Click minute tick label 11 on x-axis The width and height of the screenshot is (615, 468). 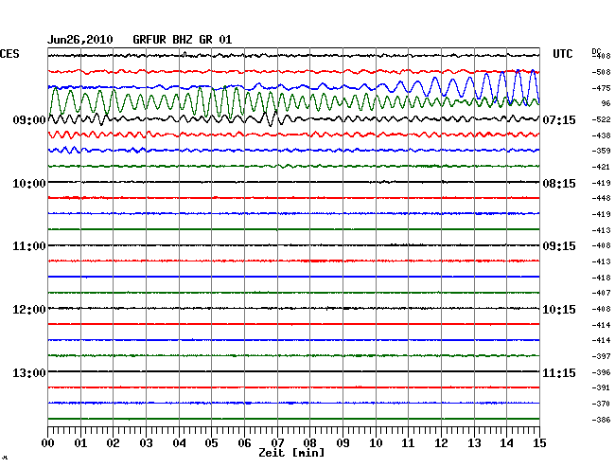[x=408, y=443]
